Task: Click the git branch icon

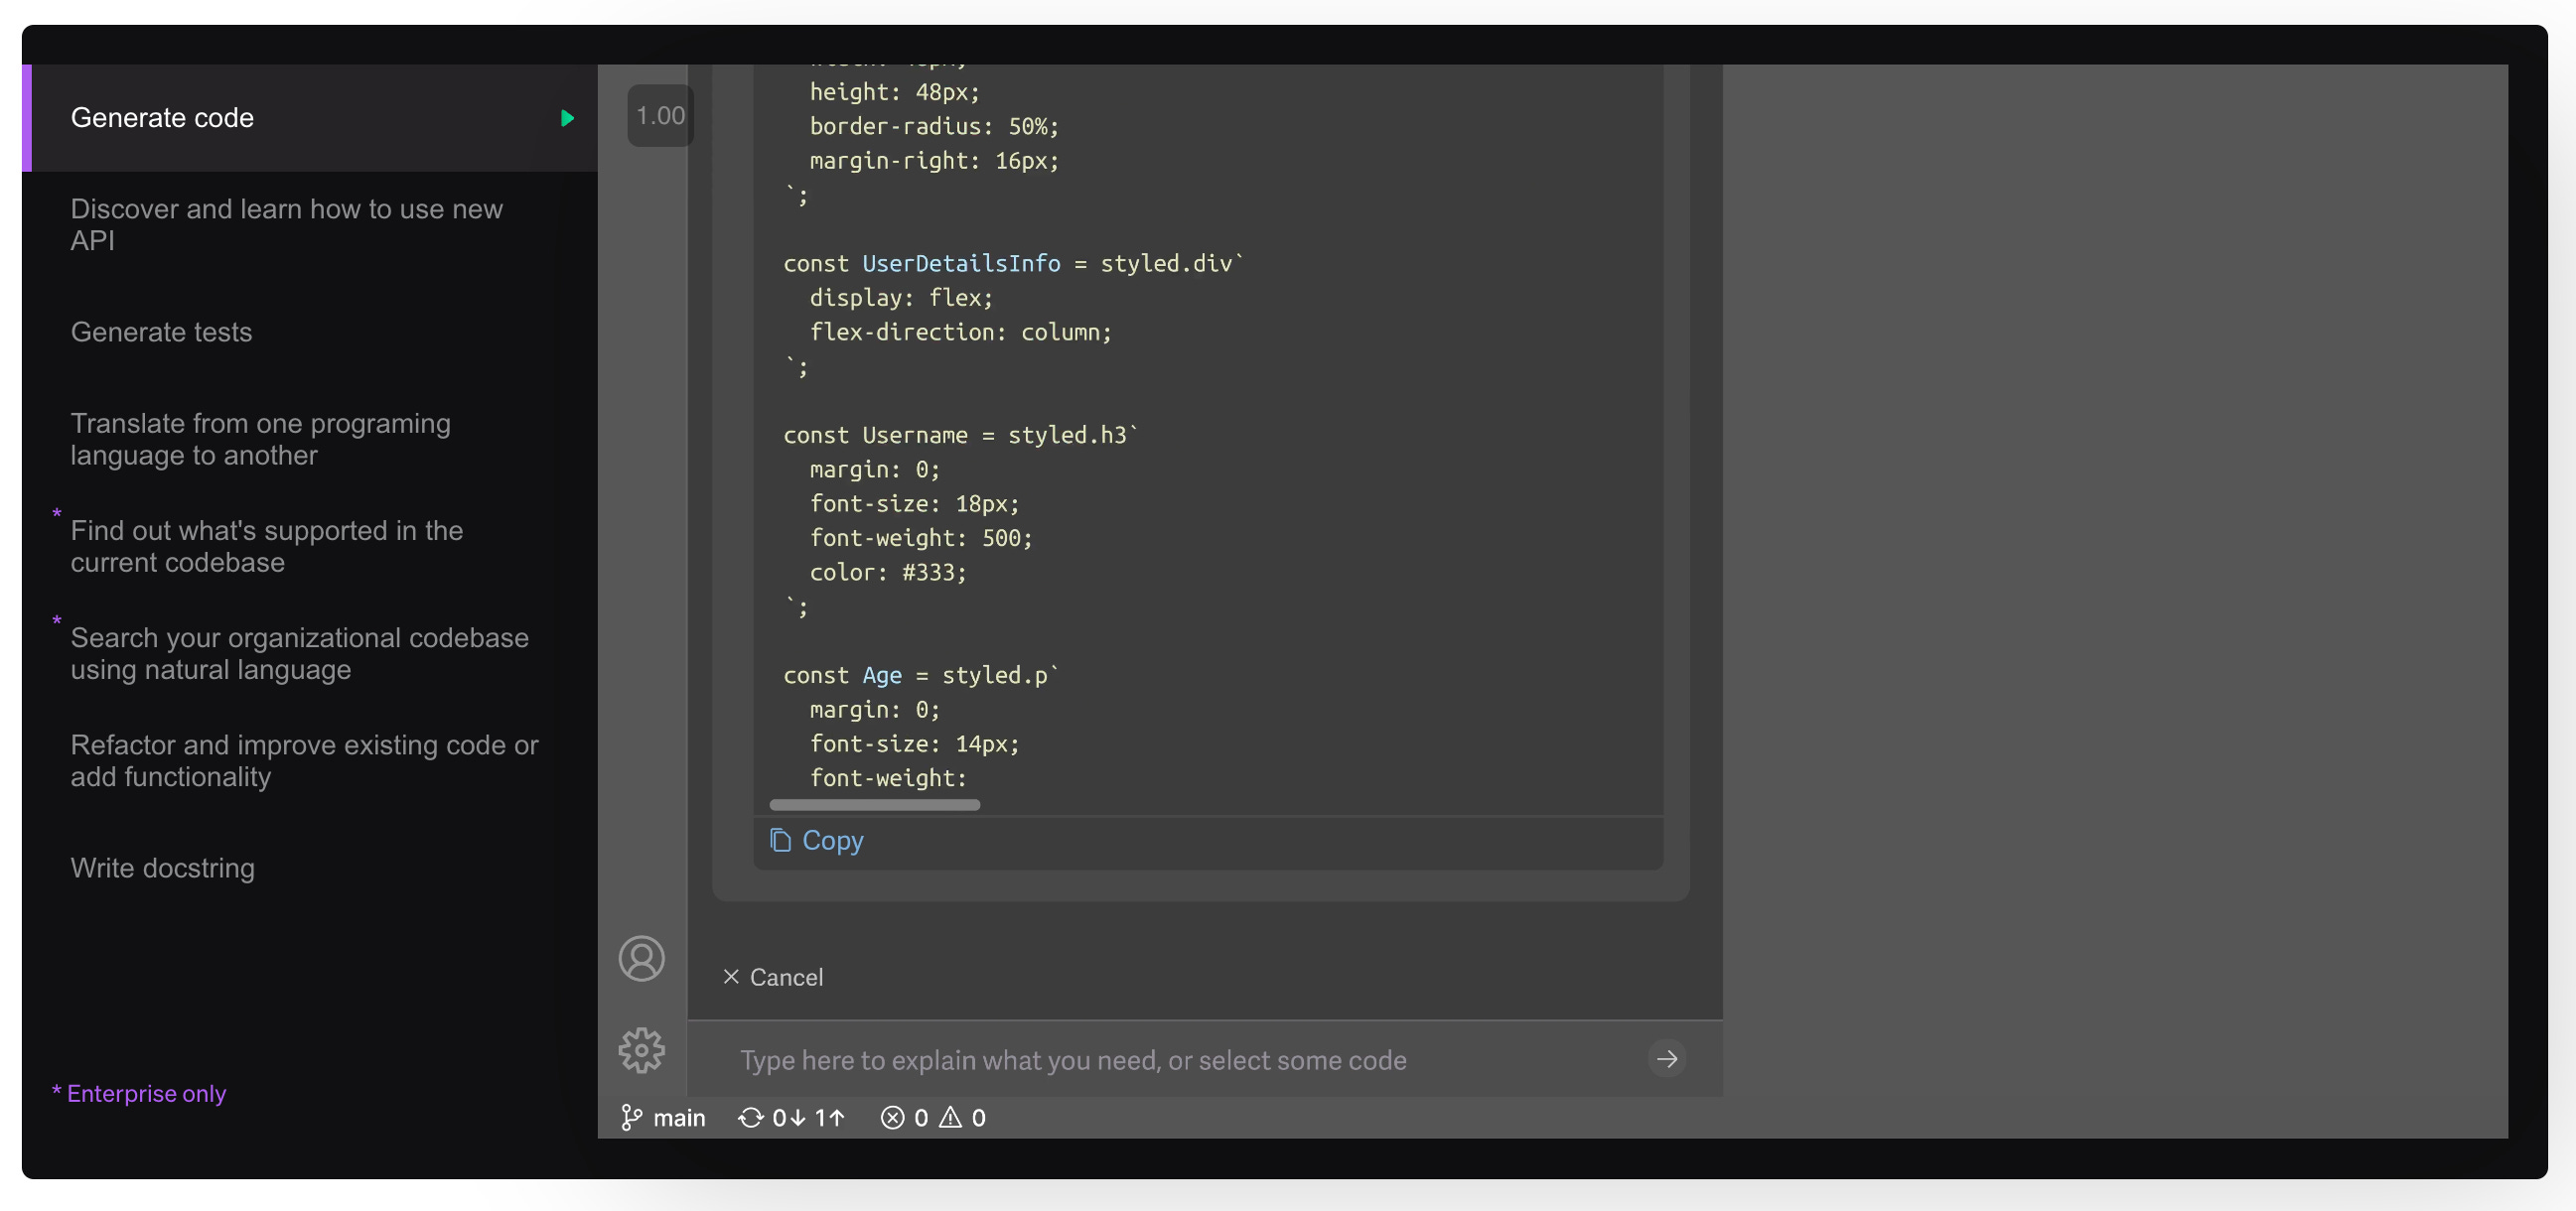Action: click(631, 1117)
